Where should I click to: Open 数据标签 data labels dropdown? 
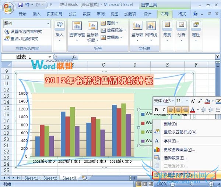coord(113,30)
